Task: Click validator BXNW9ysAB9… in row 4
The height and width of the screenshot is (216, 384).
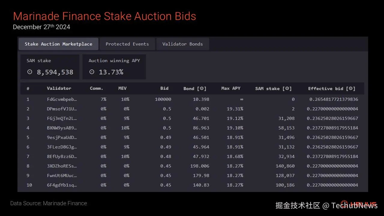Action: (x=62, y=128)
